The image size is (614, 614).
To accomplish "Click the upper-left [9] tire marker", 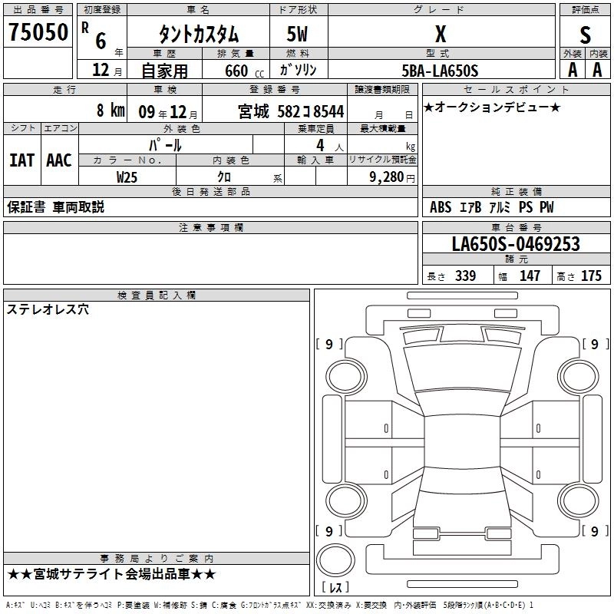I will 329,345.
